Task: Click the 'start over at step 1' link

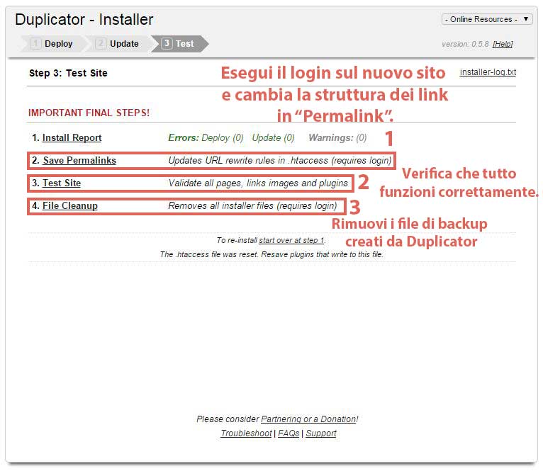Action: click(291, 240)
